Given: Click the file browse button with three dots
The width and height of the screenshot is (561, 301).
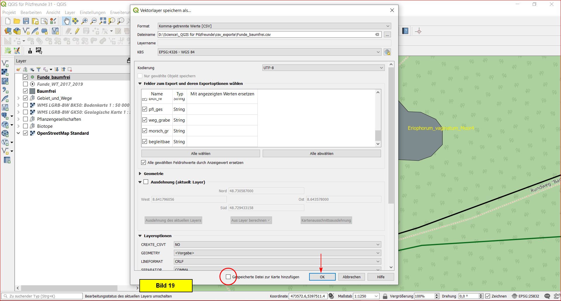Looking at the screenshot, I should pyautogui.click(x=387, y=35).
